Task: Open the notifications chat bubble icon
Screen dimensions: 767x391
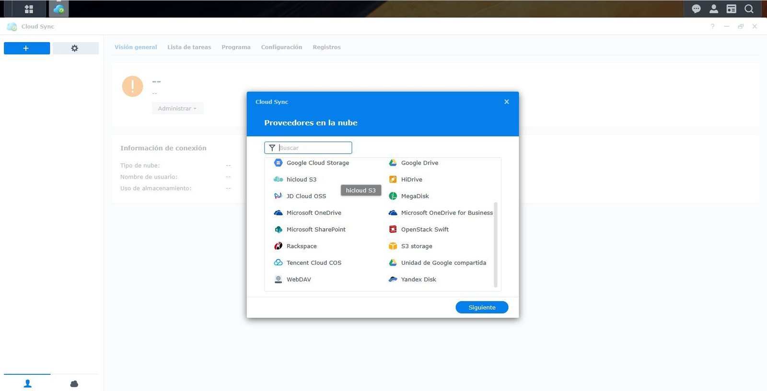Action: 696,9
